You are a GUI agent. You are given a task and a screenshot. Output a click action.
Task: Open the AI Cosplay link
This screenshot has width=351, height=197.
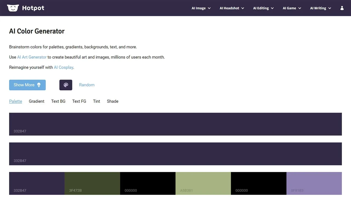coord(63,67)
